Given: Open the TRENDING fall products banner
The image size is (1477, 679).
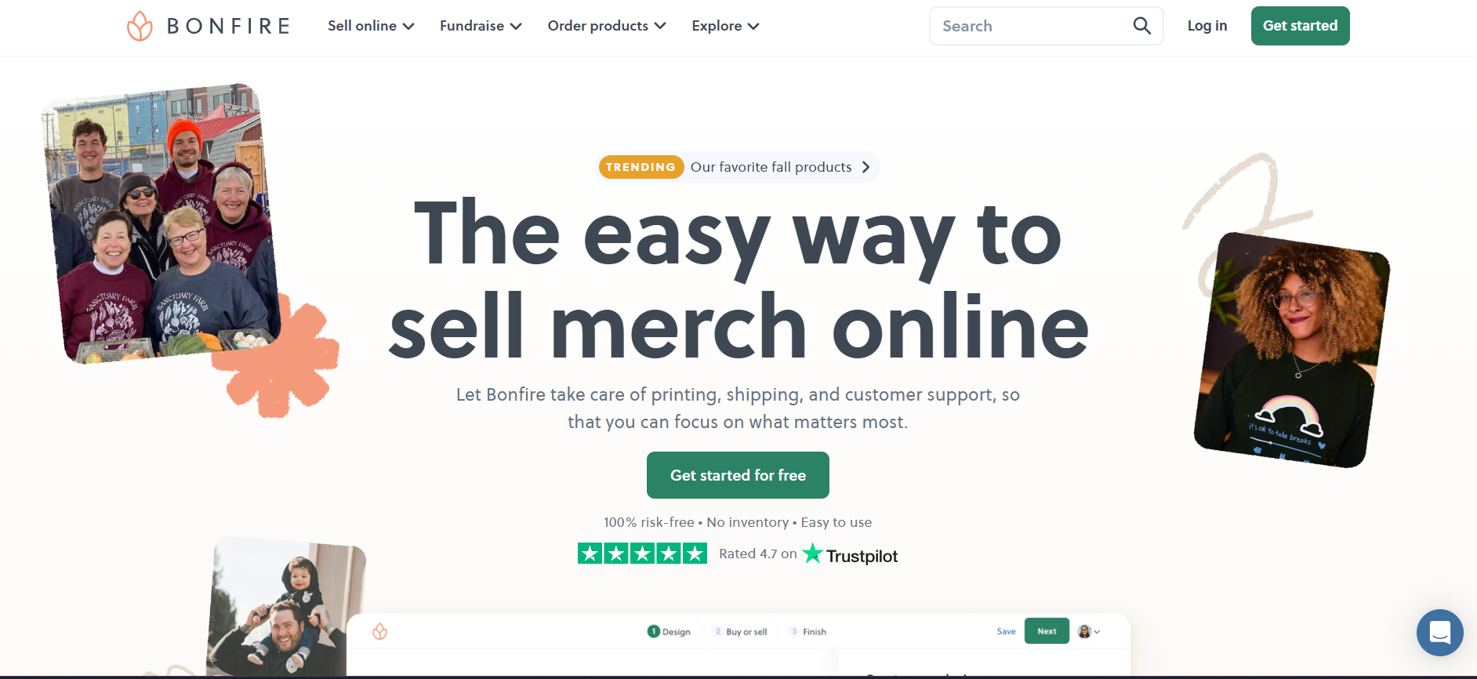Looking at the screenshot, I should pyautogui.click(x=738, y=167).
